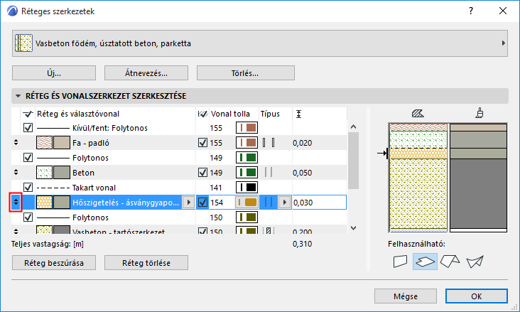This screenshot has height=312, width=520.
Task: Click other type icon of Beton row
Action: 269,173
